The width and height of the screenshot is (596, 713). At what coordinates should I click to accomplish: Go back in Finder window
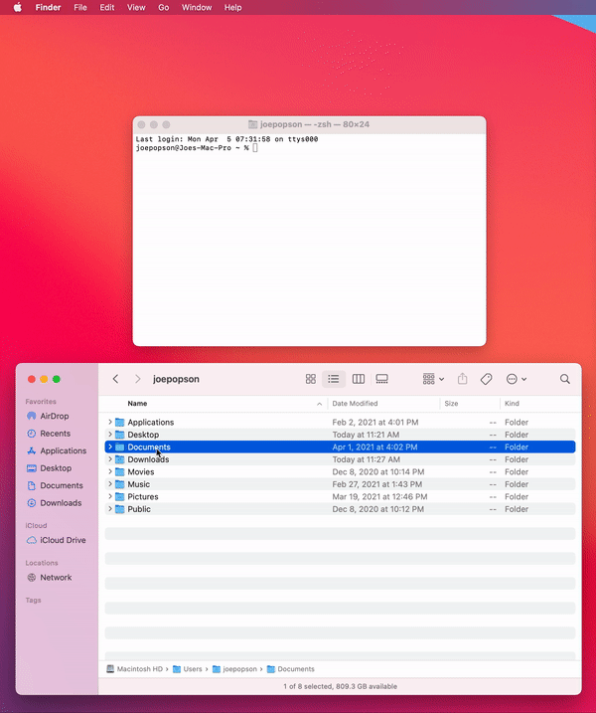pos(115,379)
